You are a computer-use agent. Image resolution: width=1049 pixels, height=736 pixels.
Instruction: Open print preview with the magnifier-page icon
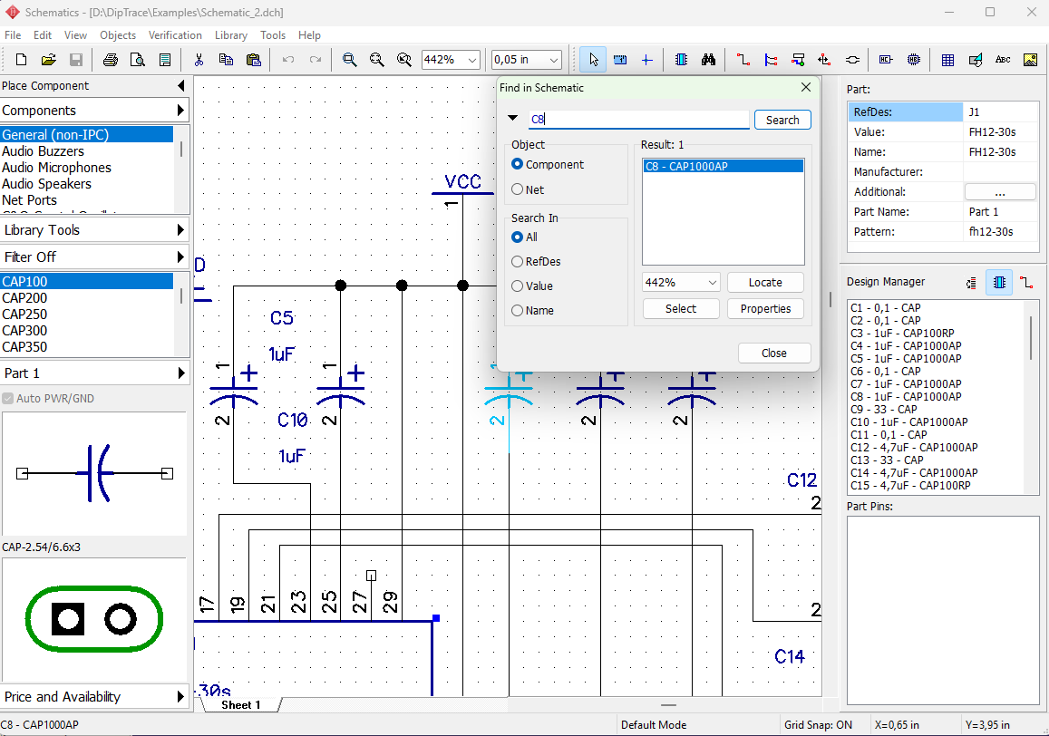tap(137, 60)
